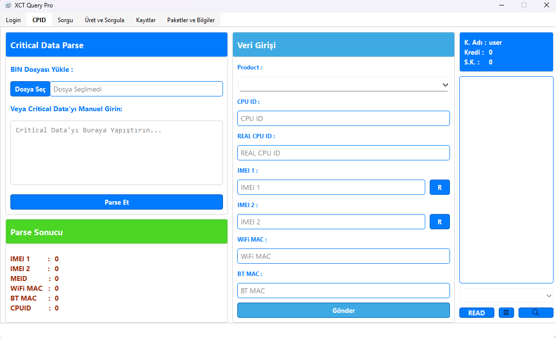Click the R button next to IMEI 2

[x=440, y=222]
